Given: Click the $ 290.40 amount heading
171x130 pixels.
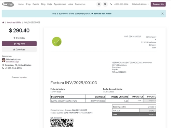Looking at the screenshot, I should pos(19,30).
